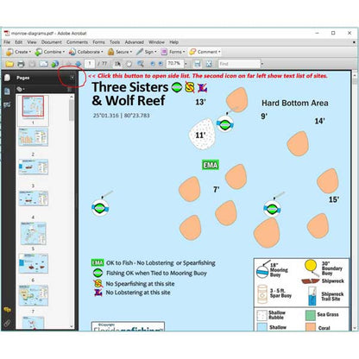Viewport: 359px width, 359px height.
Task: Open the Advanced menu
Action: (x=135, y=42)
